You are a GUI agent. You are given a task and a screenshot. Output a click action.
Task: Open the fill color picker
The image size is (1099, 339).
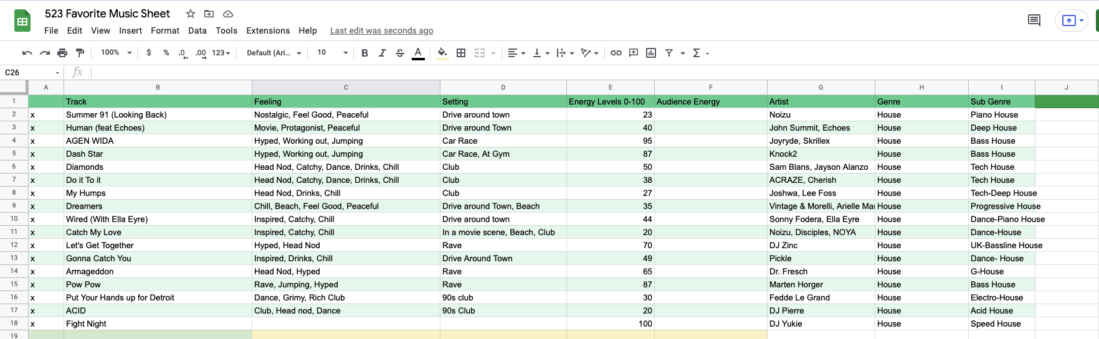click(x=442, y=53)
